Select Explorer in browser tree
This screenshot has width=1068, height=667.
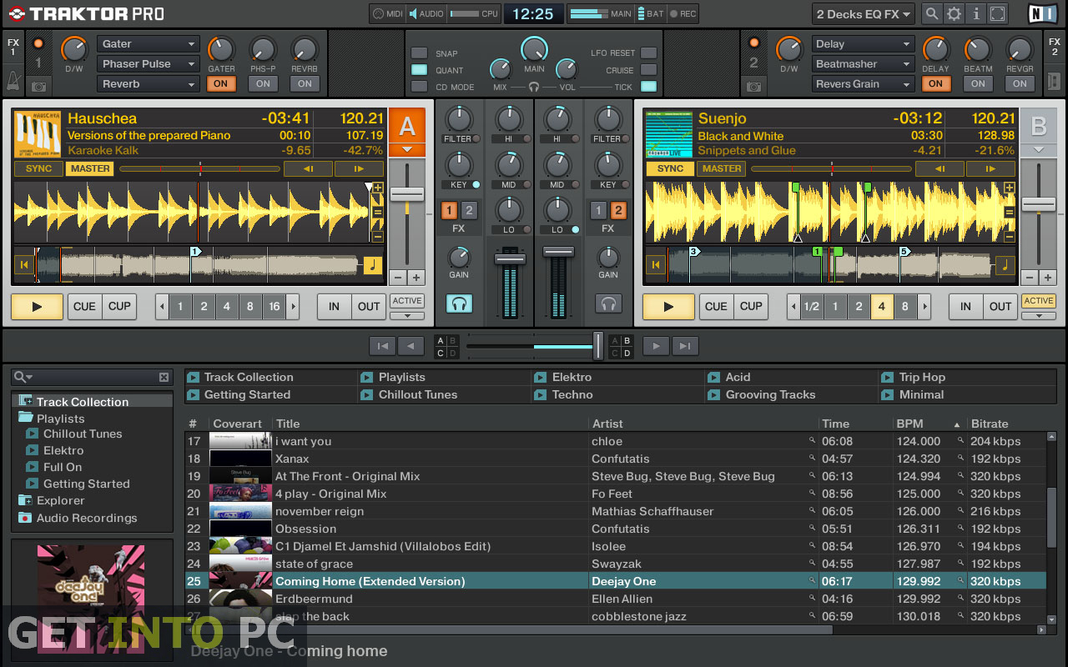[x=60, y=501]
